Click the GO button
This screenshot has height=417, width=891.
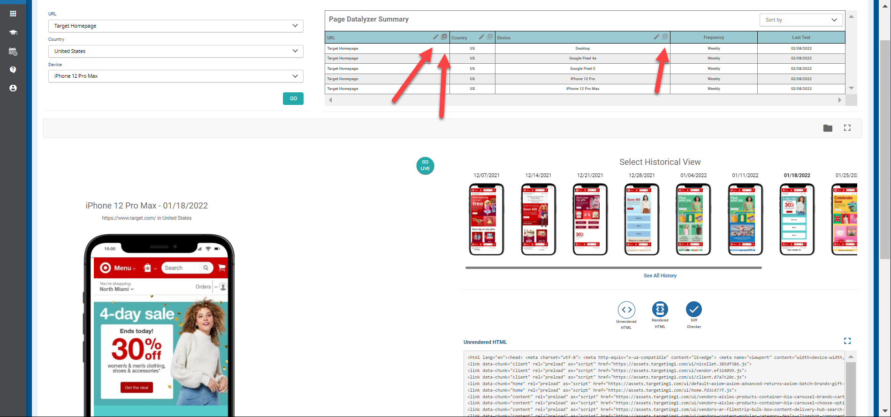coord(293,98)
